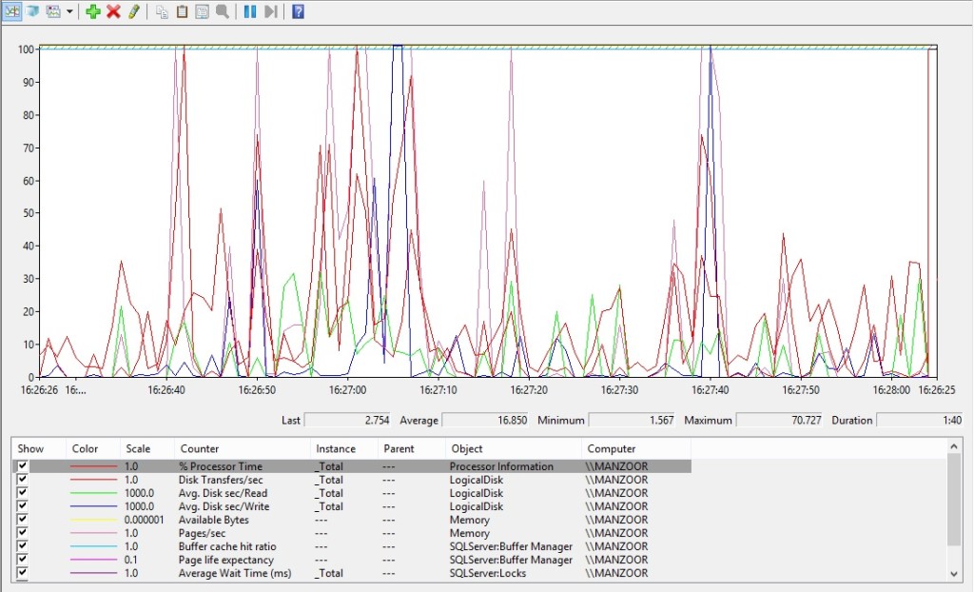The height and width of the screenshot is (592, 974).
Task: Uncheck Show for Pages/sec
Action: [x=23, y=533]
